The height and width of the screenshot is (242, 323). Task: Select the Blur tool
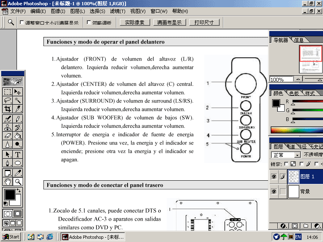(x=8, y=144)
